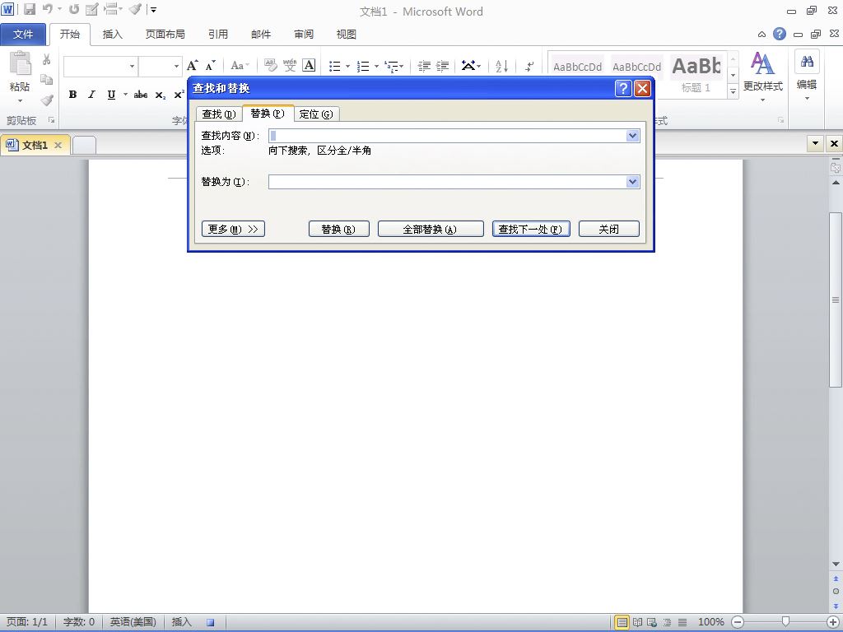Open the document tab list dropdown arrow
The width and height of the screenshot is (843, 632).
pos(815,143)
